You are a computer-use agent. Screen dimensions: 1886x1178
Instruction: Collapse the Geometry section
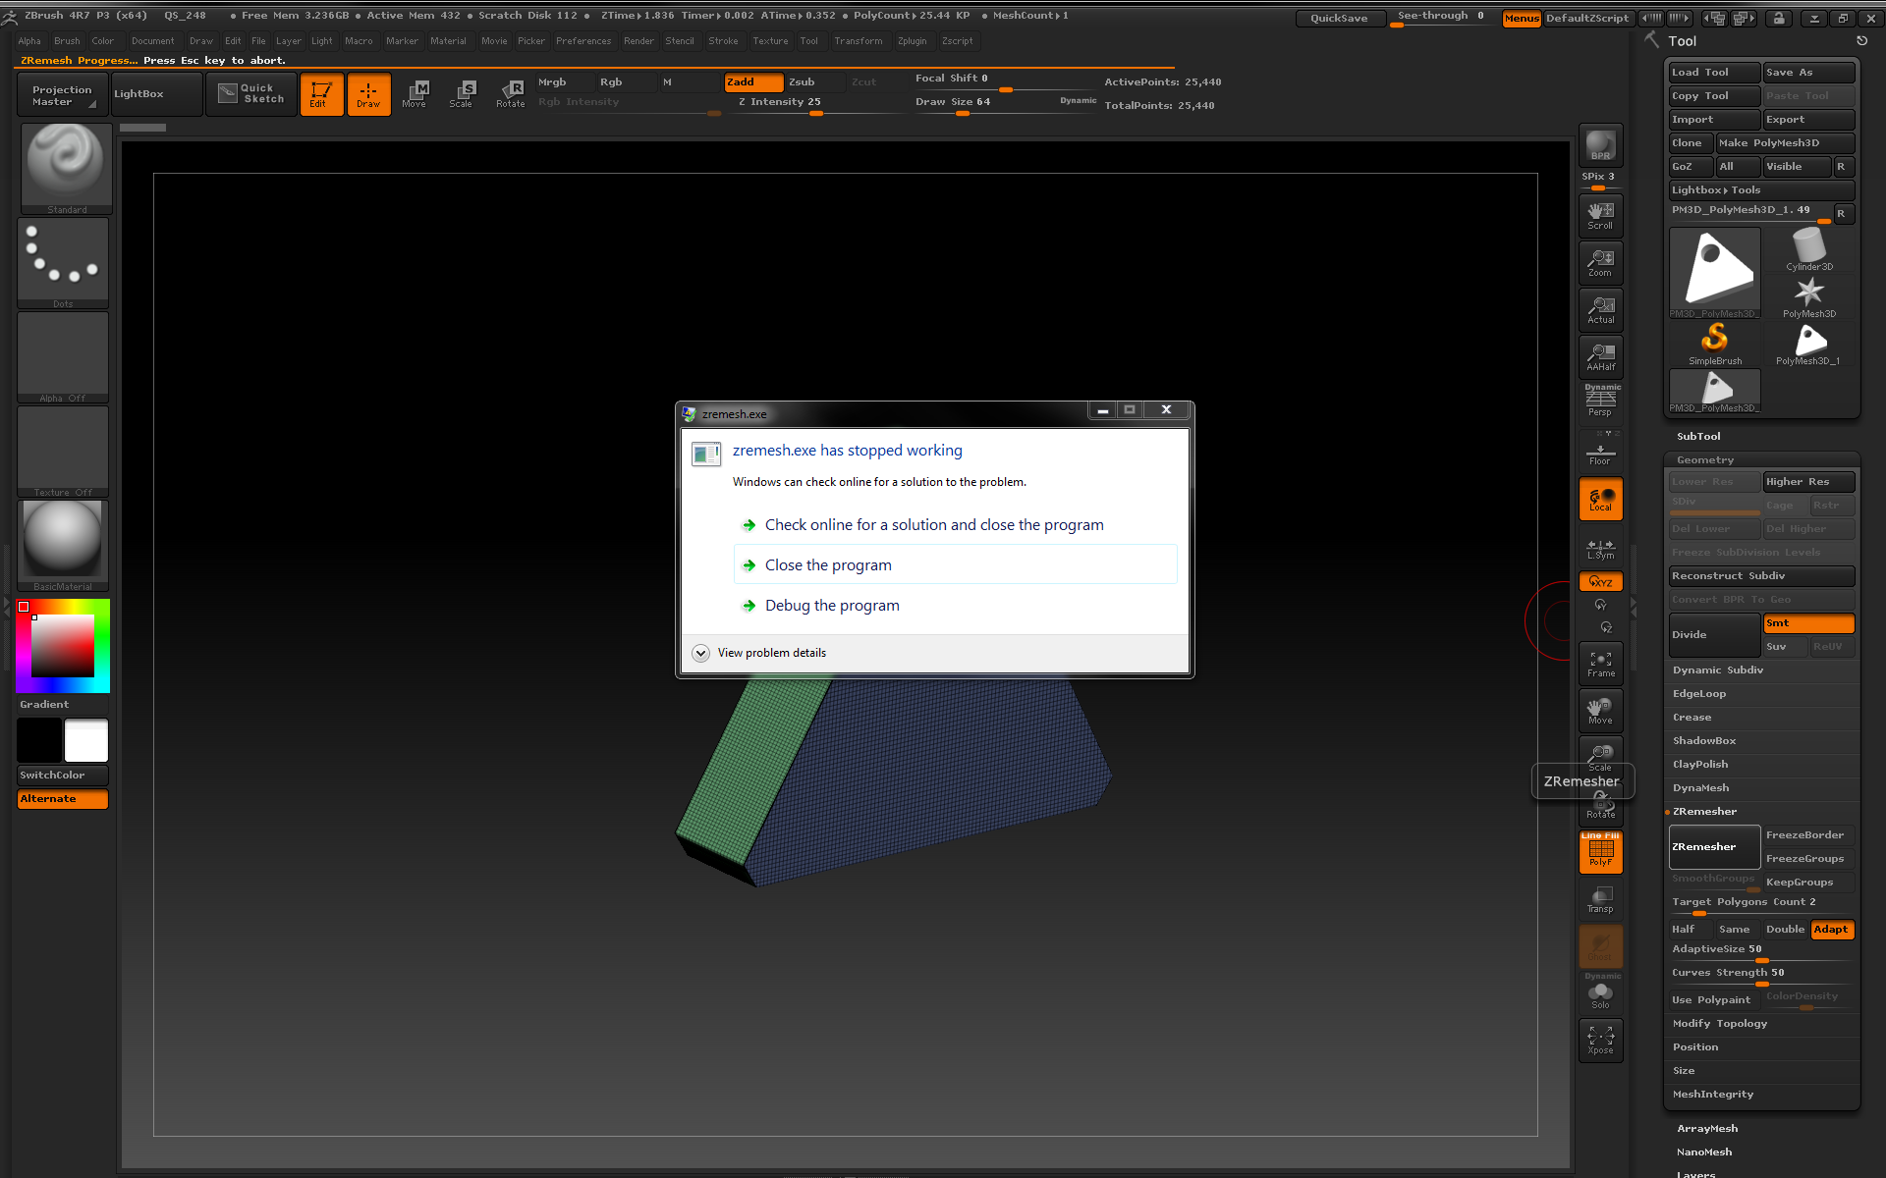coord(1705,459)
